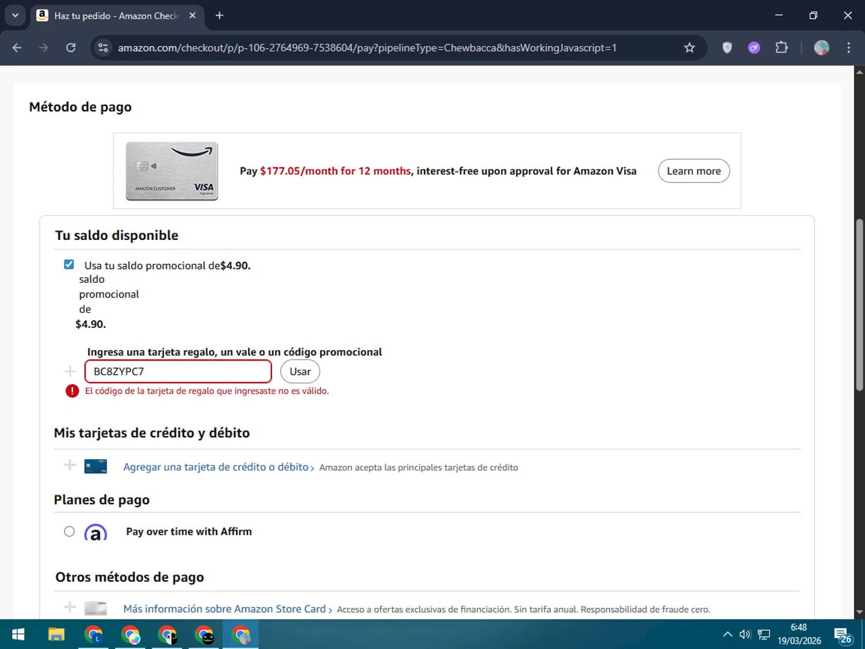Select the Haz tu pedido Amazon tab
The image size is (865, 649).
pos(116,16)
